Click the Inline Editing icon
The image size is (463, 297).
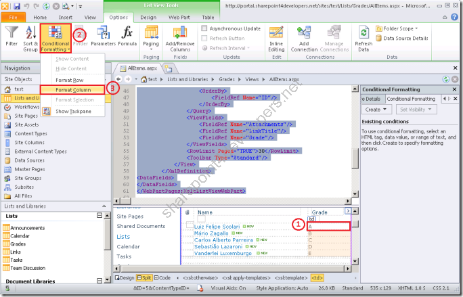point(276,32)
